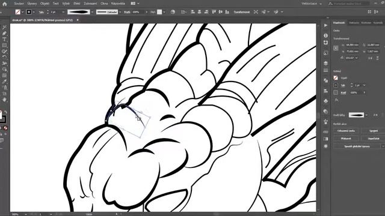Click the Transformovat button in control bar
Screen dimensions: 385x216
[x=241, y=12]
